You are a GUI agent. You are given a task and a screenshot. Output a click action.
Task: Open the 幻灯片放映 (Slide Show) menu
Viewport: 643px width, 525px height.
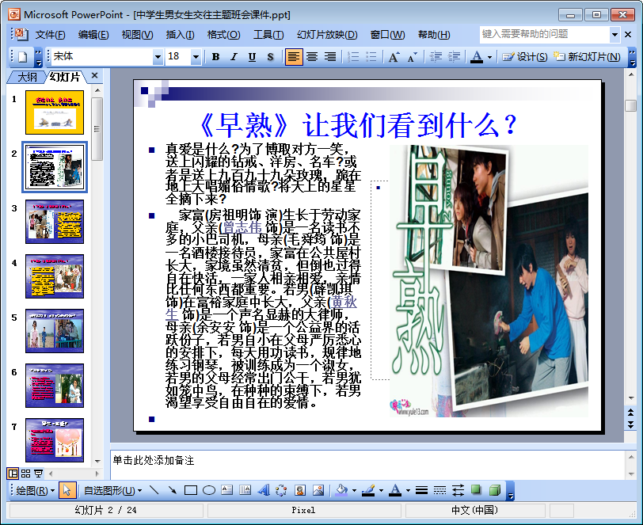pos(327,35)
